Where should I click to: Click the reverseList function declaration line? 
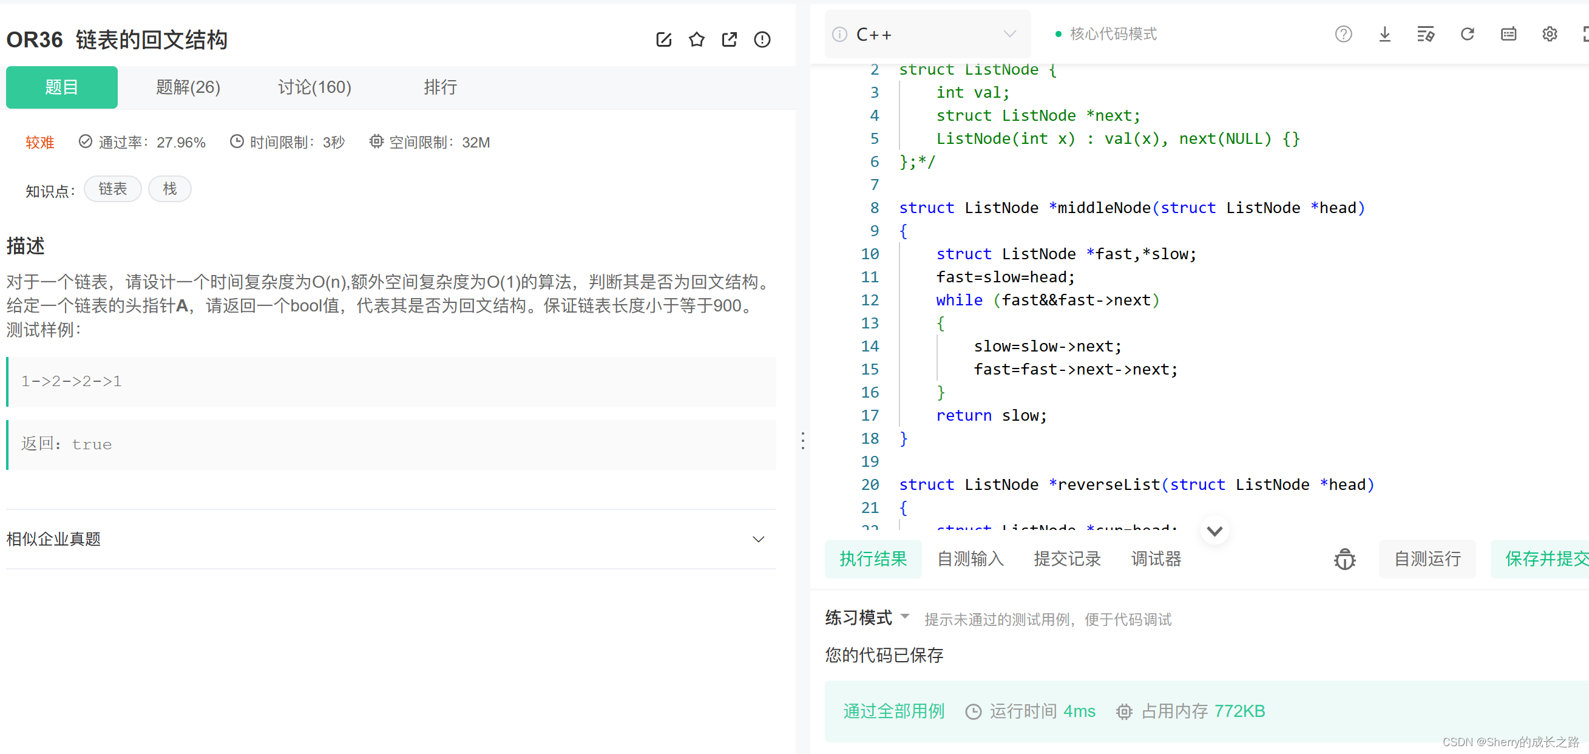(x=1136, y=485)
